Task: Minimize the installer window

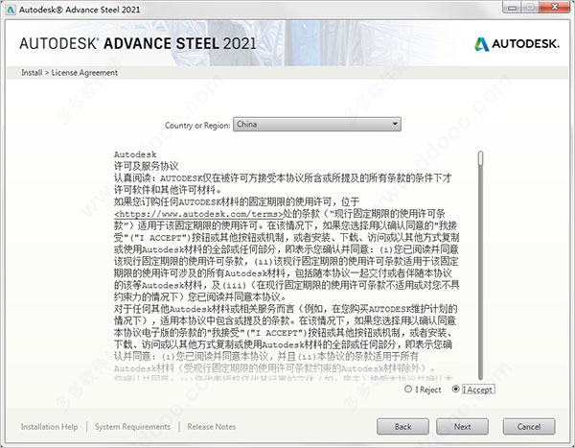Action: point(513,8)
